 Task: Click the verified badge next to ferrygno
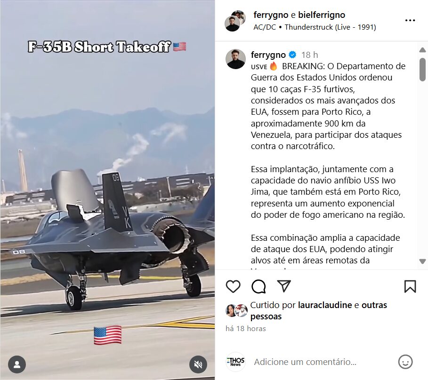(292, 55)
